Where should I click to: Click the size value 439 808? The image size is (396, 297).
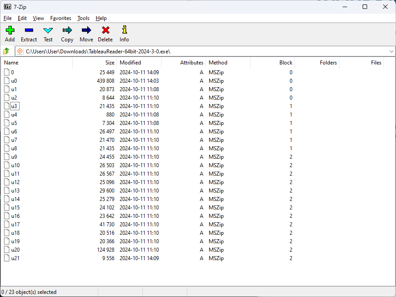point(105,81)
